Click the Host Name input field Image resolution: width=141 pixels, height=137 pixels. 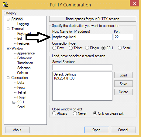(x=82, y=37)
